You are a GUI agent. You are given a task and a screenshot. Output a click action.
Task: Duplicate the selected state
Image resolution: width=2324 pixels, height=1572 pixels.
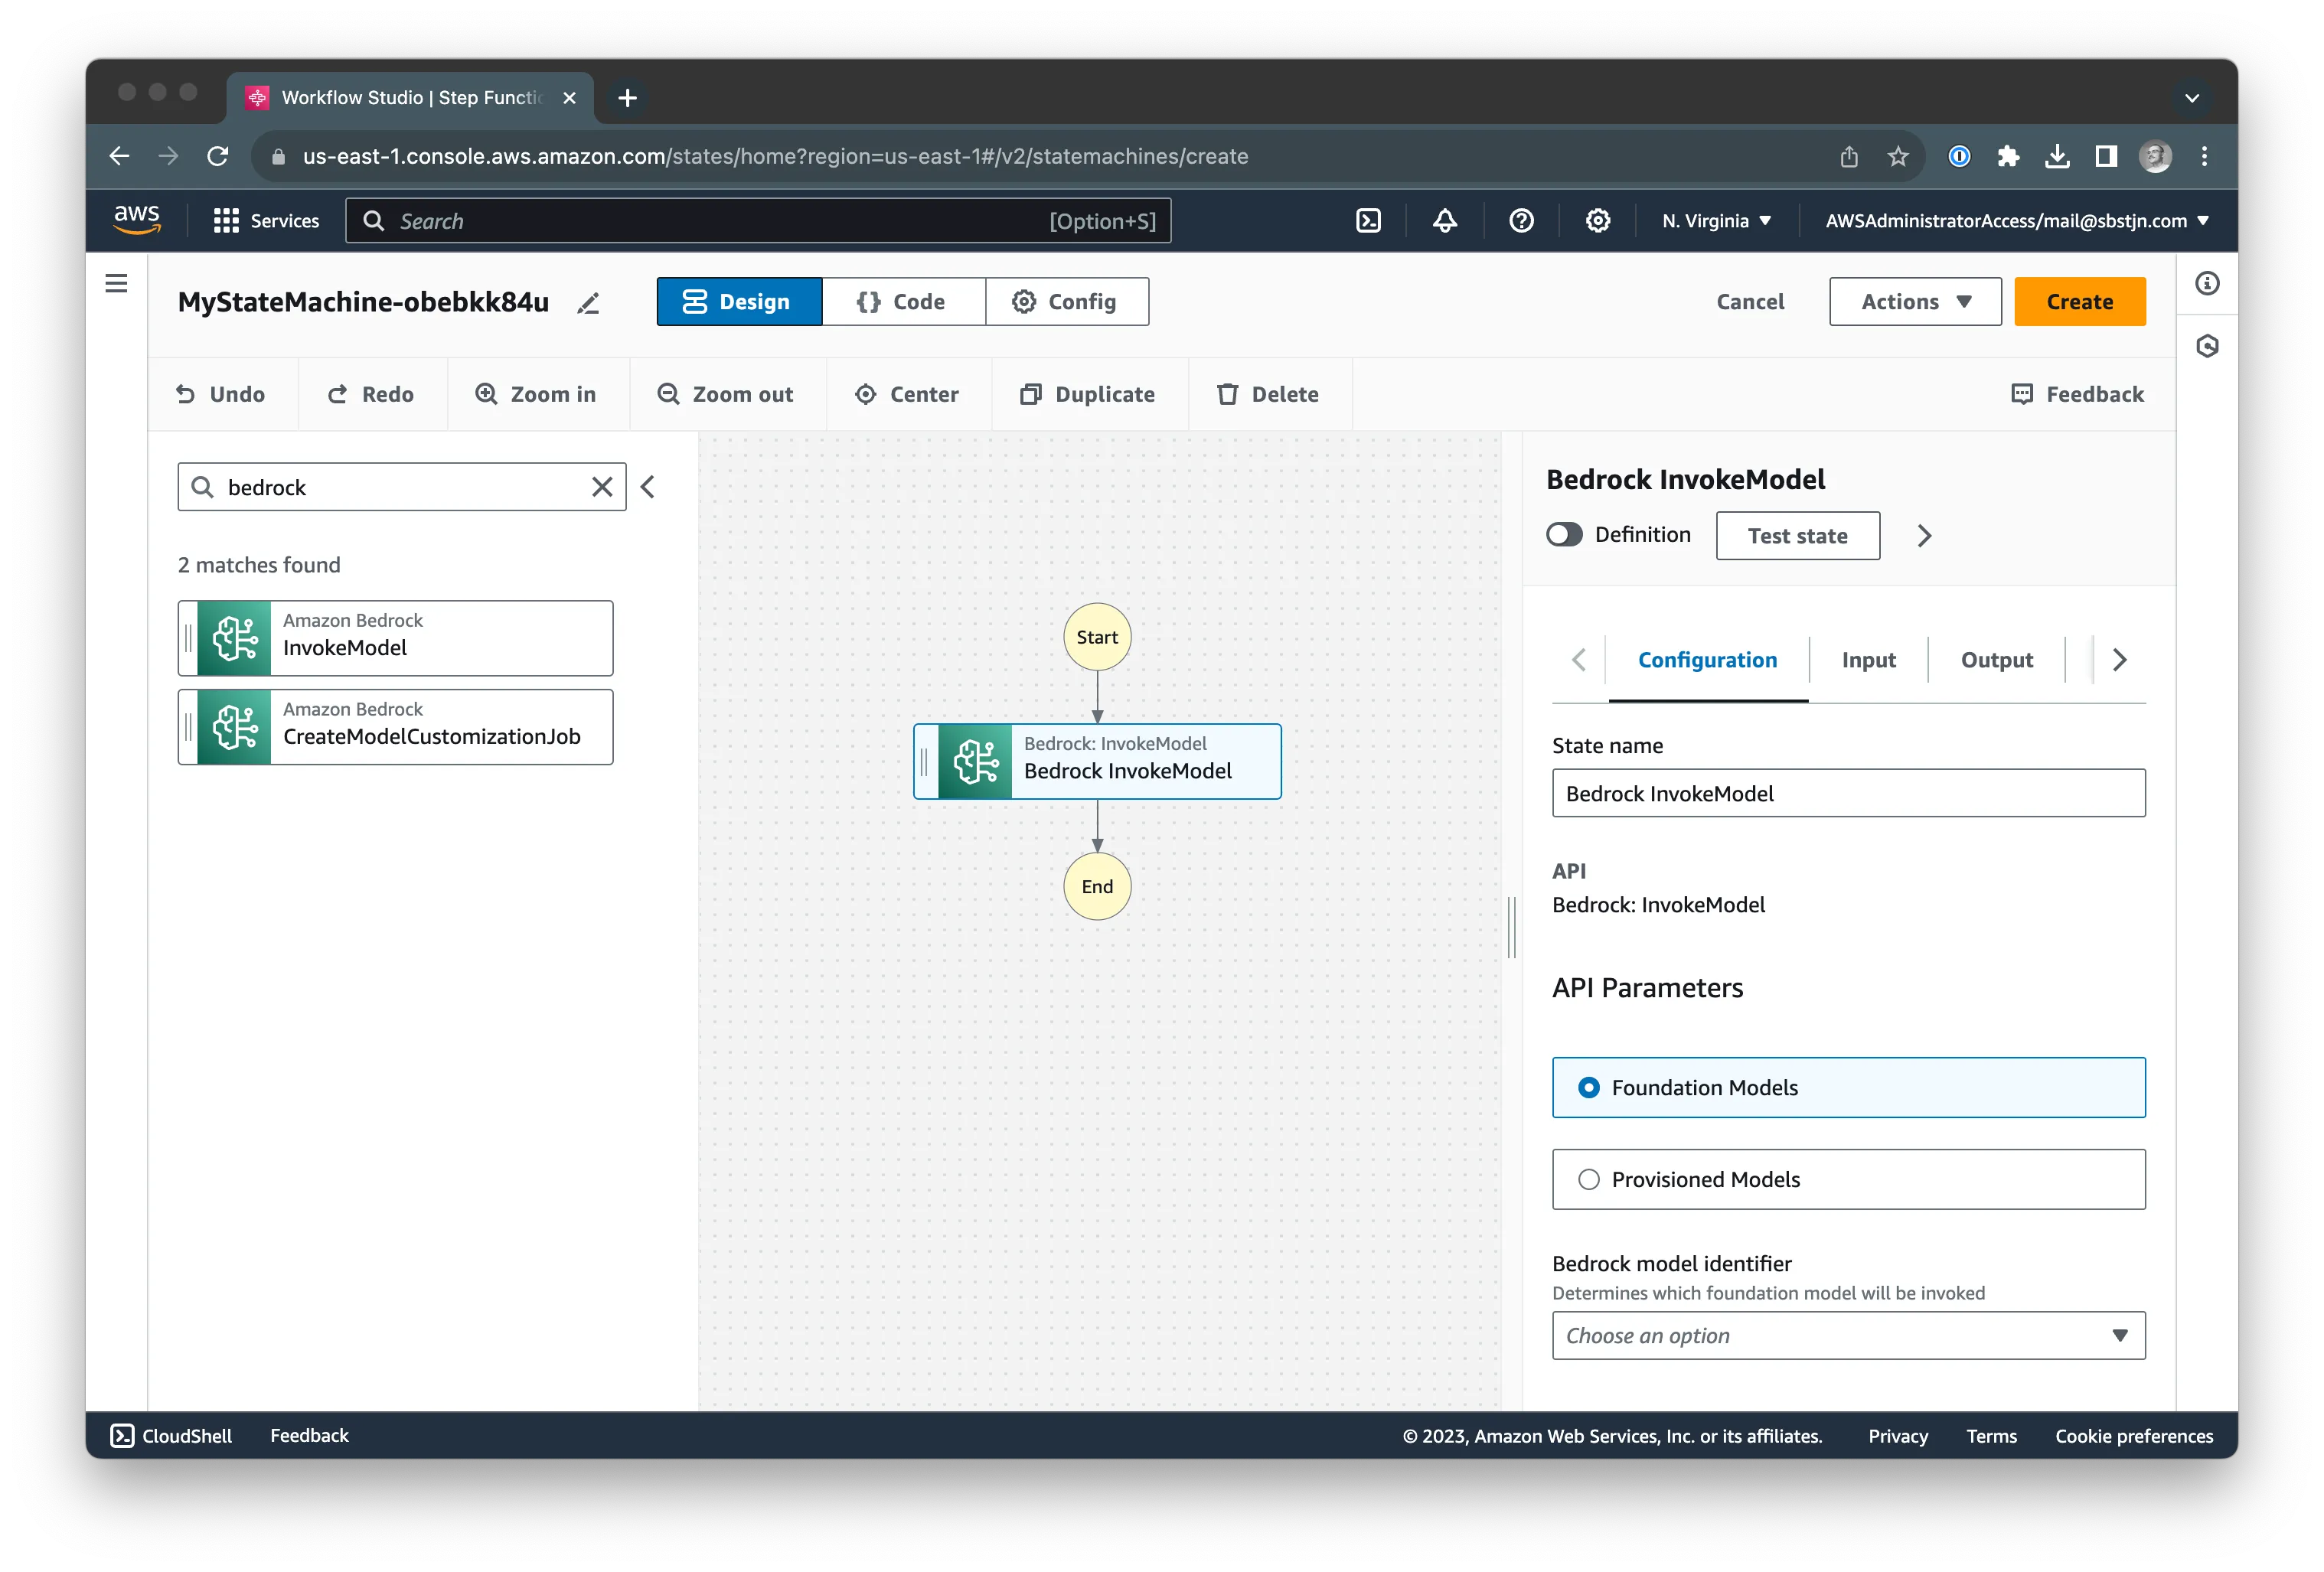click(1088, 394)
